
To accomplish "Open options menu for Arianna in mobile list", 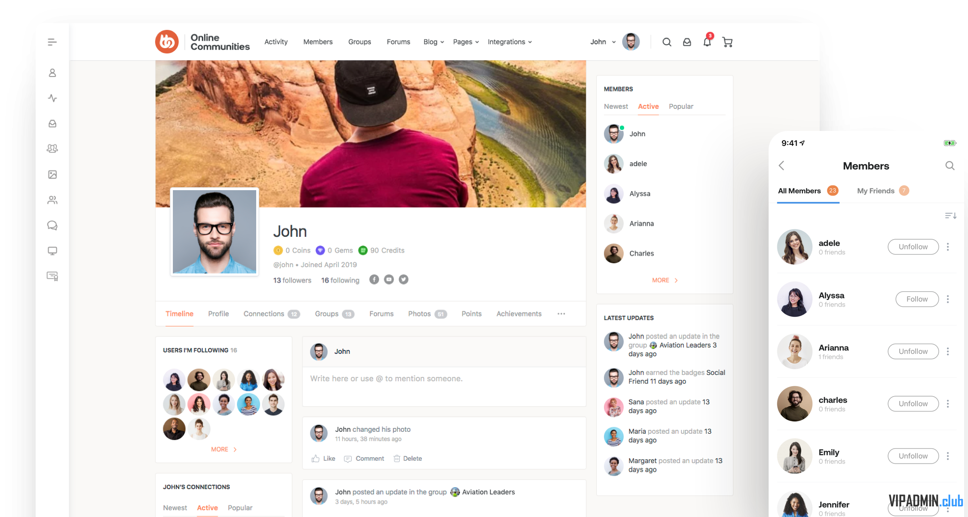I will pos(948,351).
